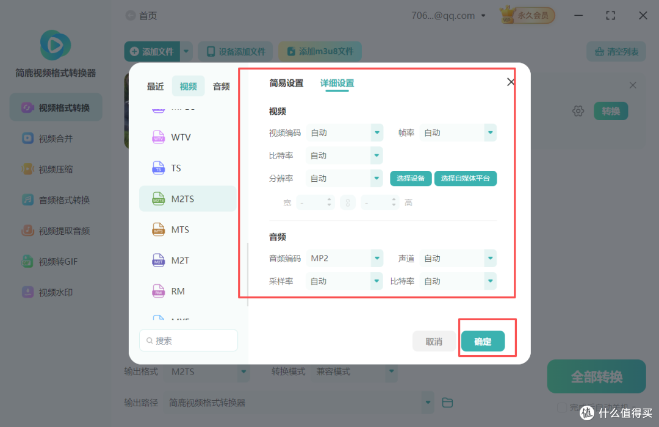This screenshot has width=659, height=427.
Task: Click the 设备添加文件 button
Action: click(236, 52)
